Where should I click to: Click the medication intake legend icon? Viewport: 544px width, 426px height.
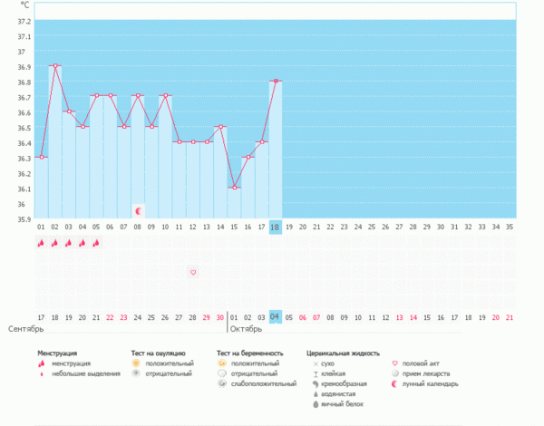click(395, 373)
